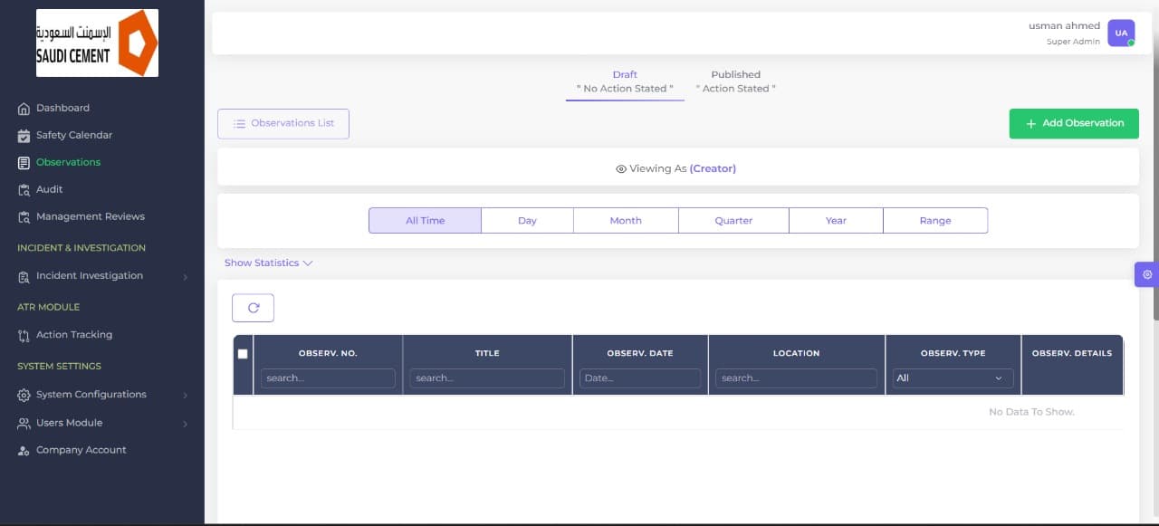Click the Audit icon in sidebar
This screenshot has width=1159, height=526.
[24, 190]
